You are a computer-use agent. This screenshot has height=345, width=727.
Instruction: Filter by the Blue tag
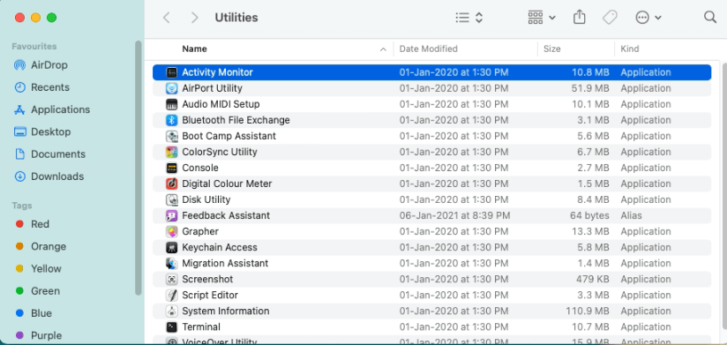(x=34, y=313)
